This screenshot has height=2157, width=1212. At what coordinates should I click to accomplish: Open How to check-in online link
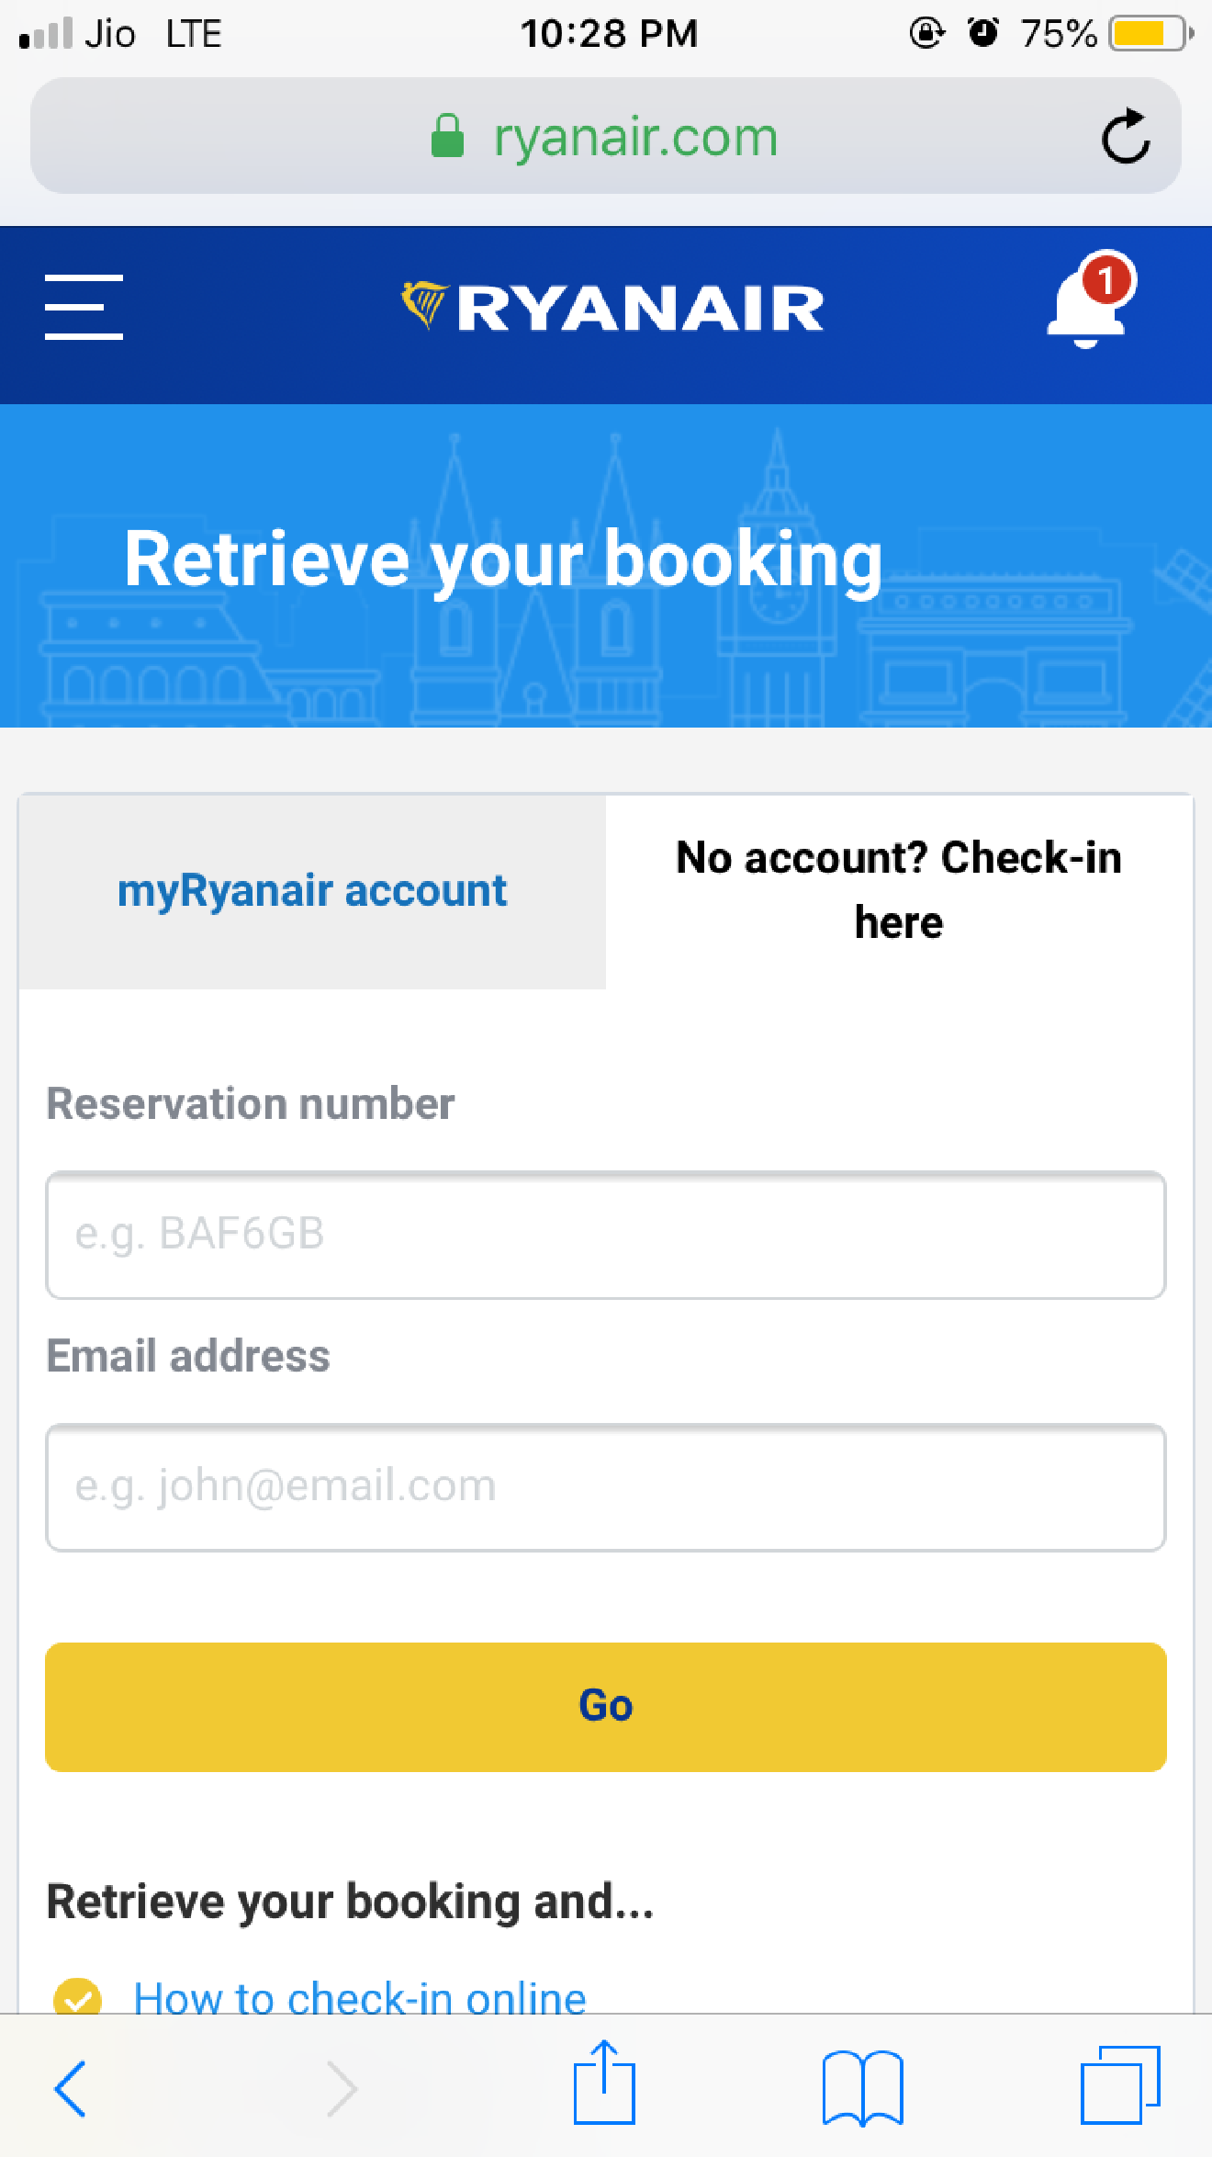(360, 1999)
